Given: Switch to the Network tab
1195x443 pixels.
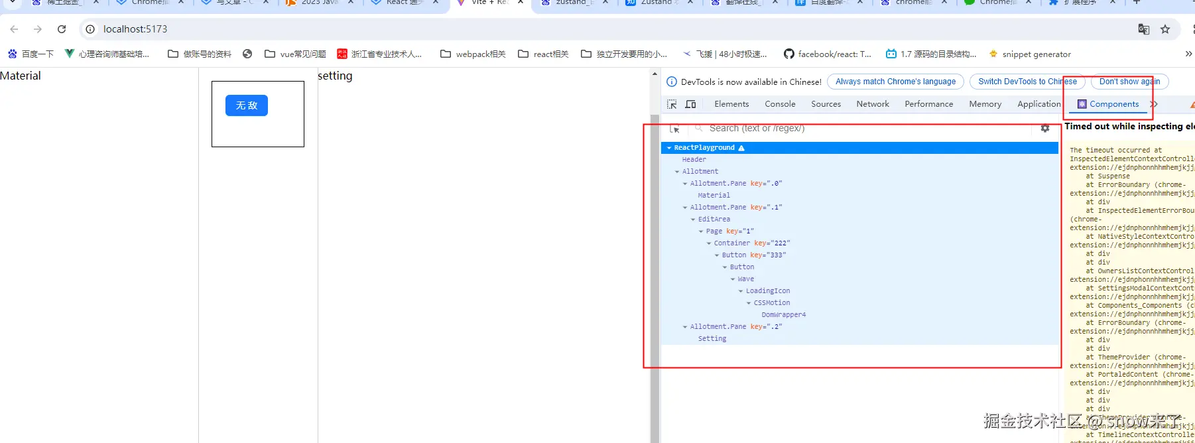Looking at the screenshot, I should 873,104.
